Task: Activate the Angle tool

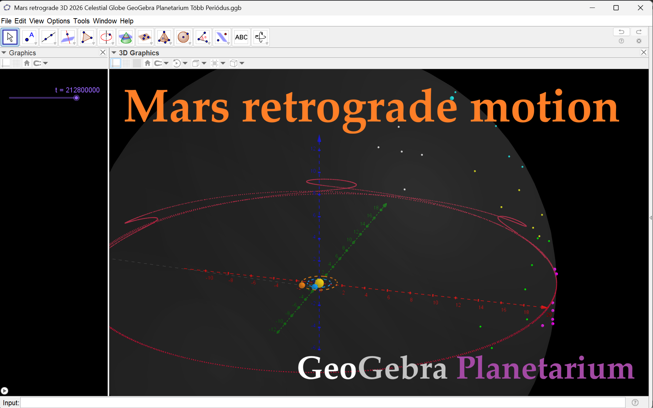Action: click(x=203, y=37)
